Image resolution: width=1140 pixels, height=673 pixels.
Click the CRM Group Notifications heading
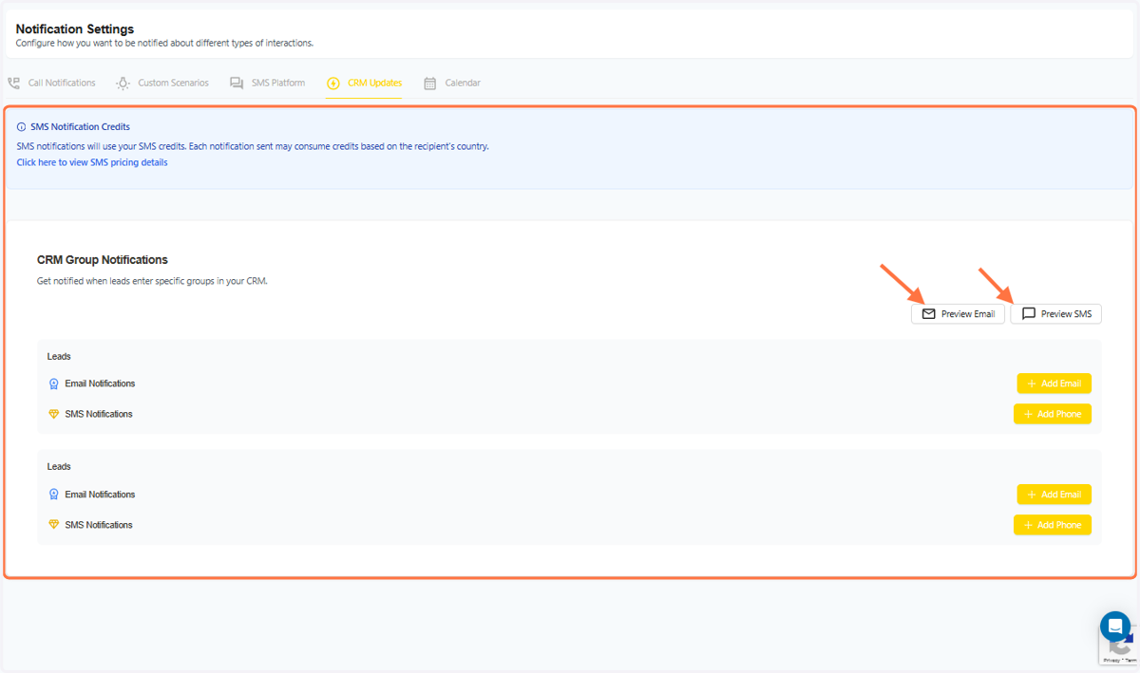tap(103, 259)
